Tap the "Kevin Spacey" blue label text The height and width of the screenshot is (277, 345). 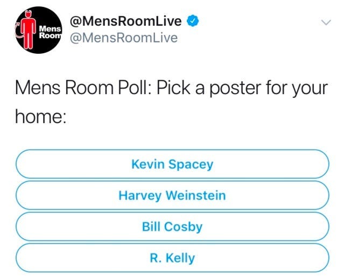[x=172, y=164]
